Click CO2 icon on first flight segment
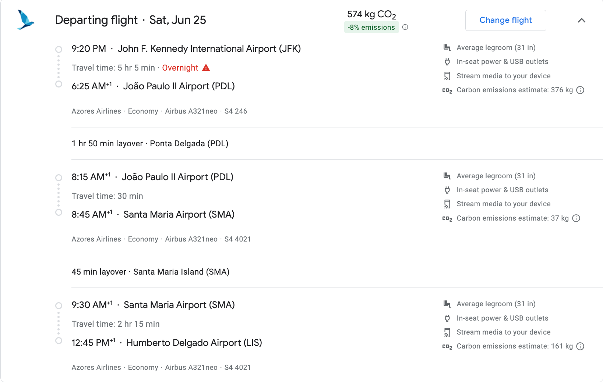603x386 pixels. pyautogui.click(x=447, y=90)
